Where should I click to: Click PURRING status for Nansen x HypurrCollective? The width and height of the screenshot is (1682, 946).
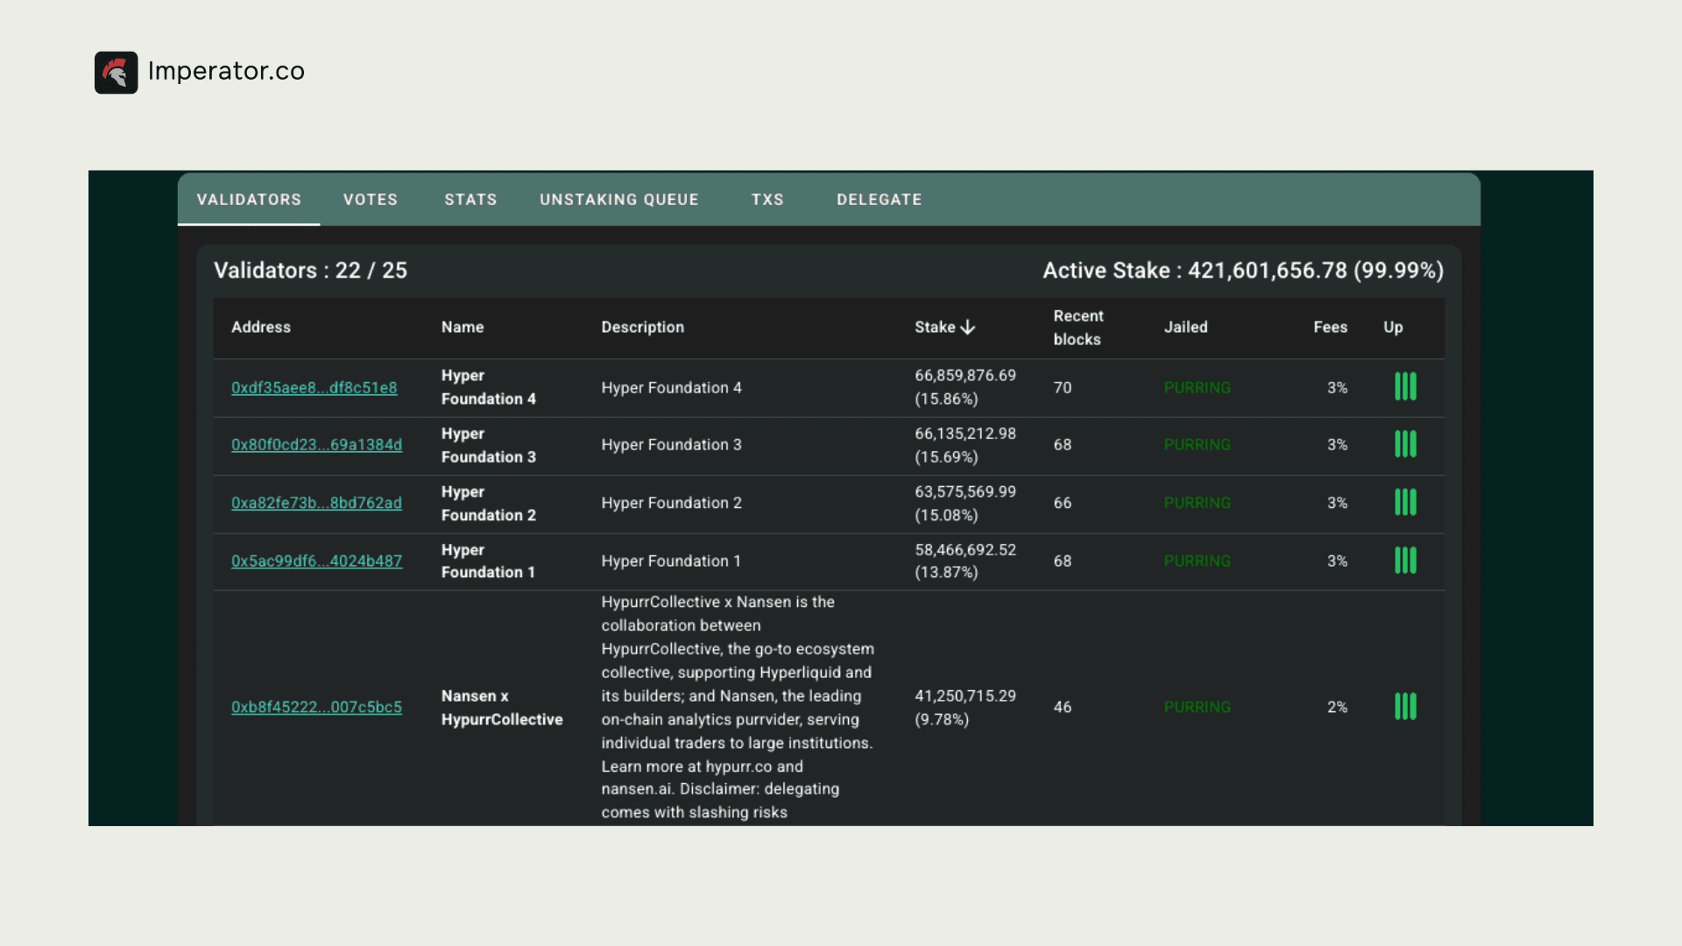[x=1198, y=707]
